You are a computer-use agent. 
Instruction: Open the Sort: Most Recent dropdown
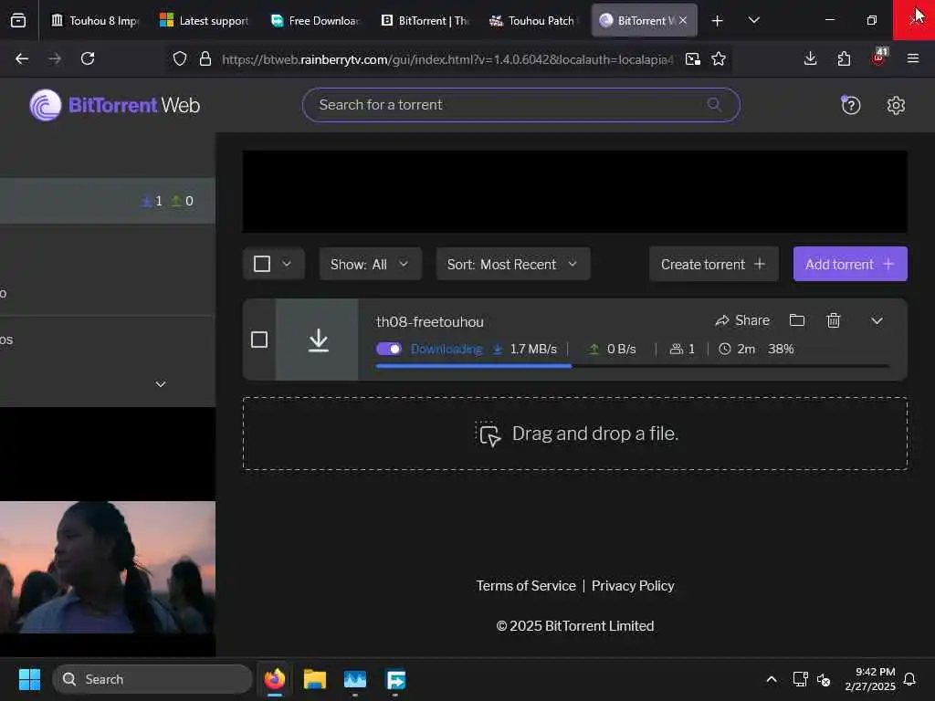[513, 264]
